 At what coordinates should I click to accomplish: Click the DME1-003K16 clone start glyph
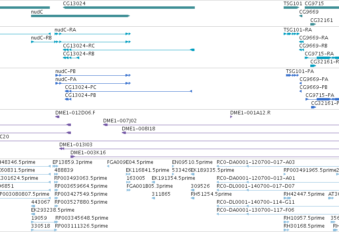(x=73, y=157)
